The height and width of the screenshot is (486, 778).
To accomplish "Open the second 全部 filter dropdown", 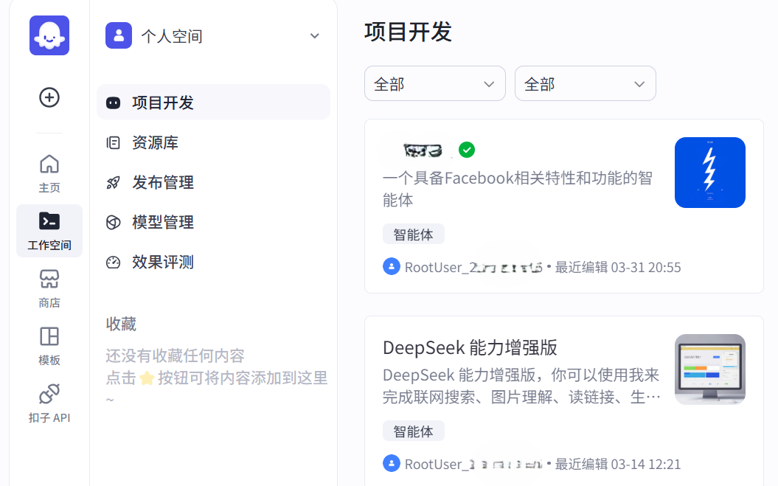I will 585,83.
